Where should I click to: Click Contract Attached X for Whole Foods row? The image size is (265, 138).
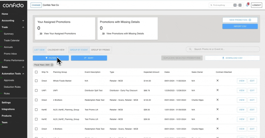[x=217, y=80]
